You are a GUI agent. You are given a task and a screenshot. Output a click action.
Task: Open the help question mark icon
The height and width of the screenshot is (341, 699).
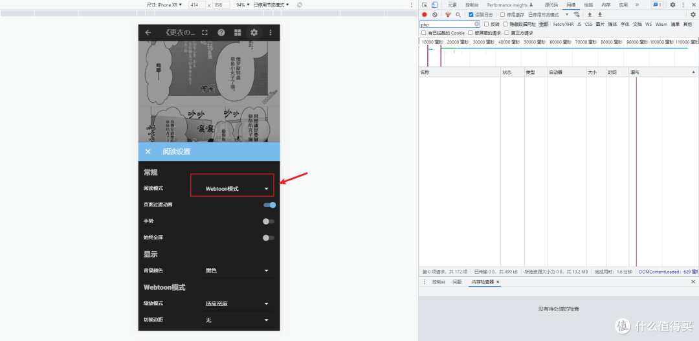pos(221,32)
